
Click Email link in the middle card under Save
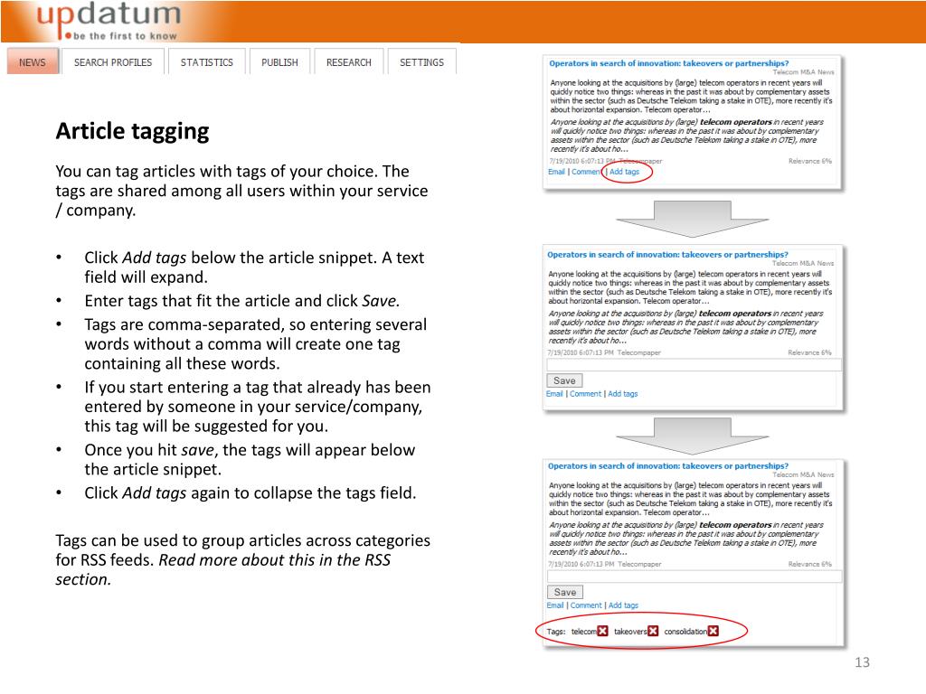pyautogui.click(x=554, y=394)
